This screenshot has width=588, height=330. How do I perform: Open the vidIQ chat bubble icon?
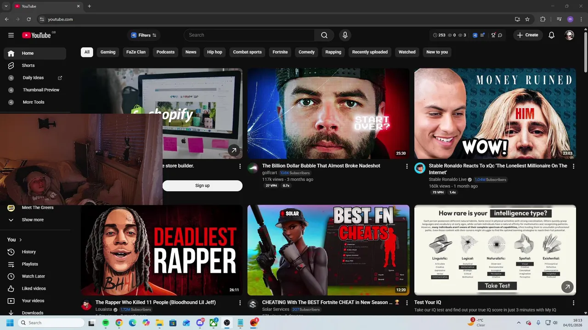point(500,35)
